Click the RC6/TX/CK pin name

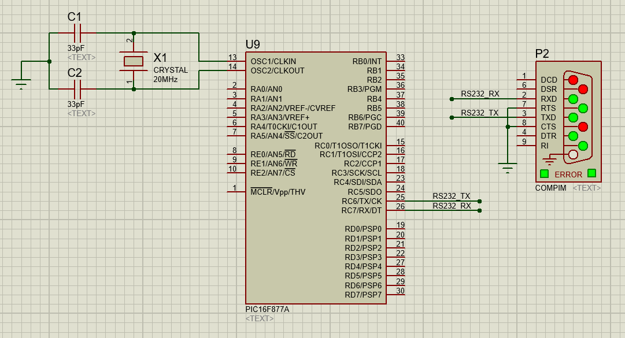pos(361,201)
